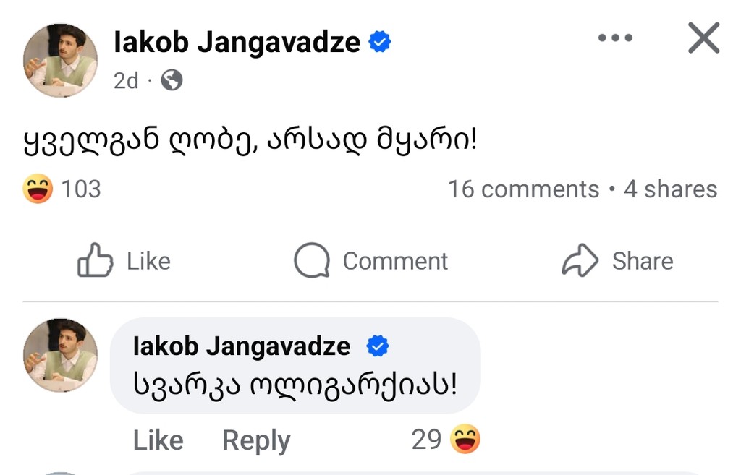Close the post with the X
741x475 pixels.
[703, 38]
